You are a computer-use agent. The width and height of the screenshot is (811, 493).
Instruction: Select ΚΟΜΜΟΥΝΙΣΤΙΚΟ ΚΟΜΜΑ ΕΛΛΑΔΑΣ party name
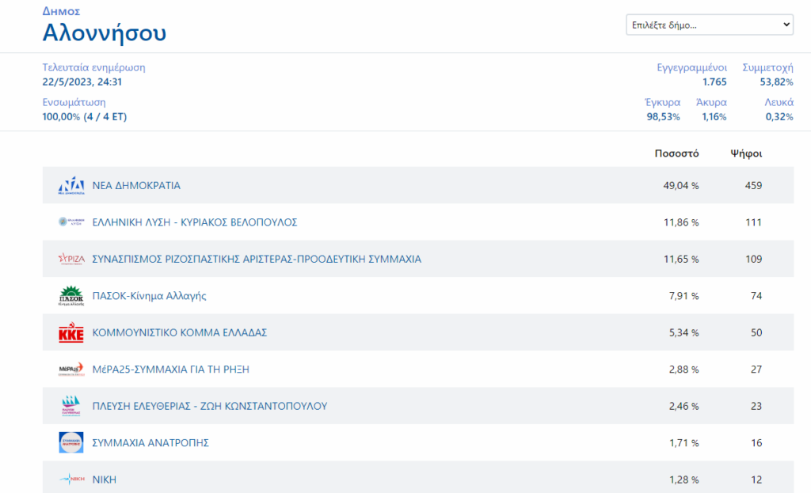tap(180, 333)
